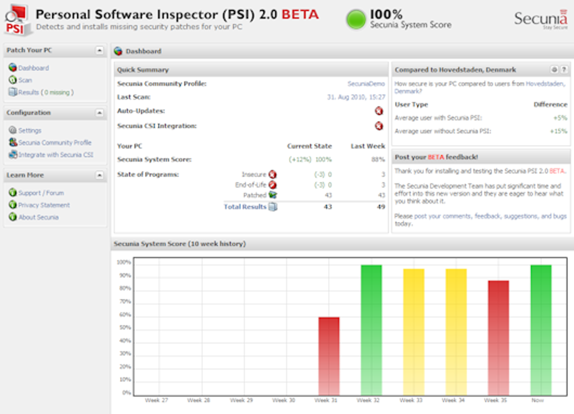This screenshot has height=414, width=574.
Task: Click the green Now bar in chart
Action: [x=541, y=330]
